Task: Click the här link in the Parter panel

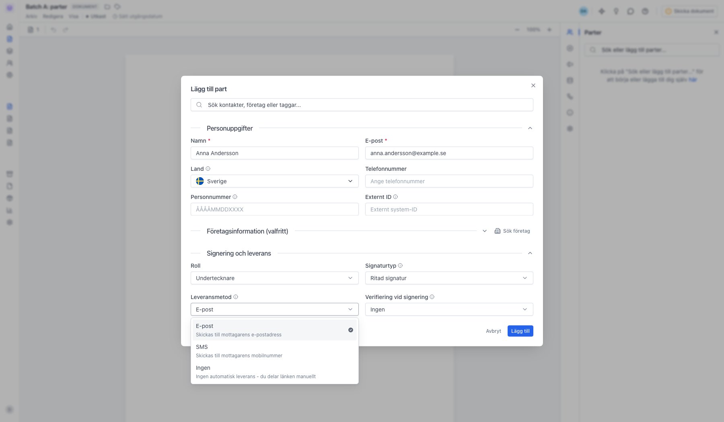Action: [693, 80]
